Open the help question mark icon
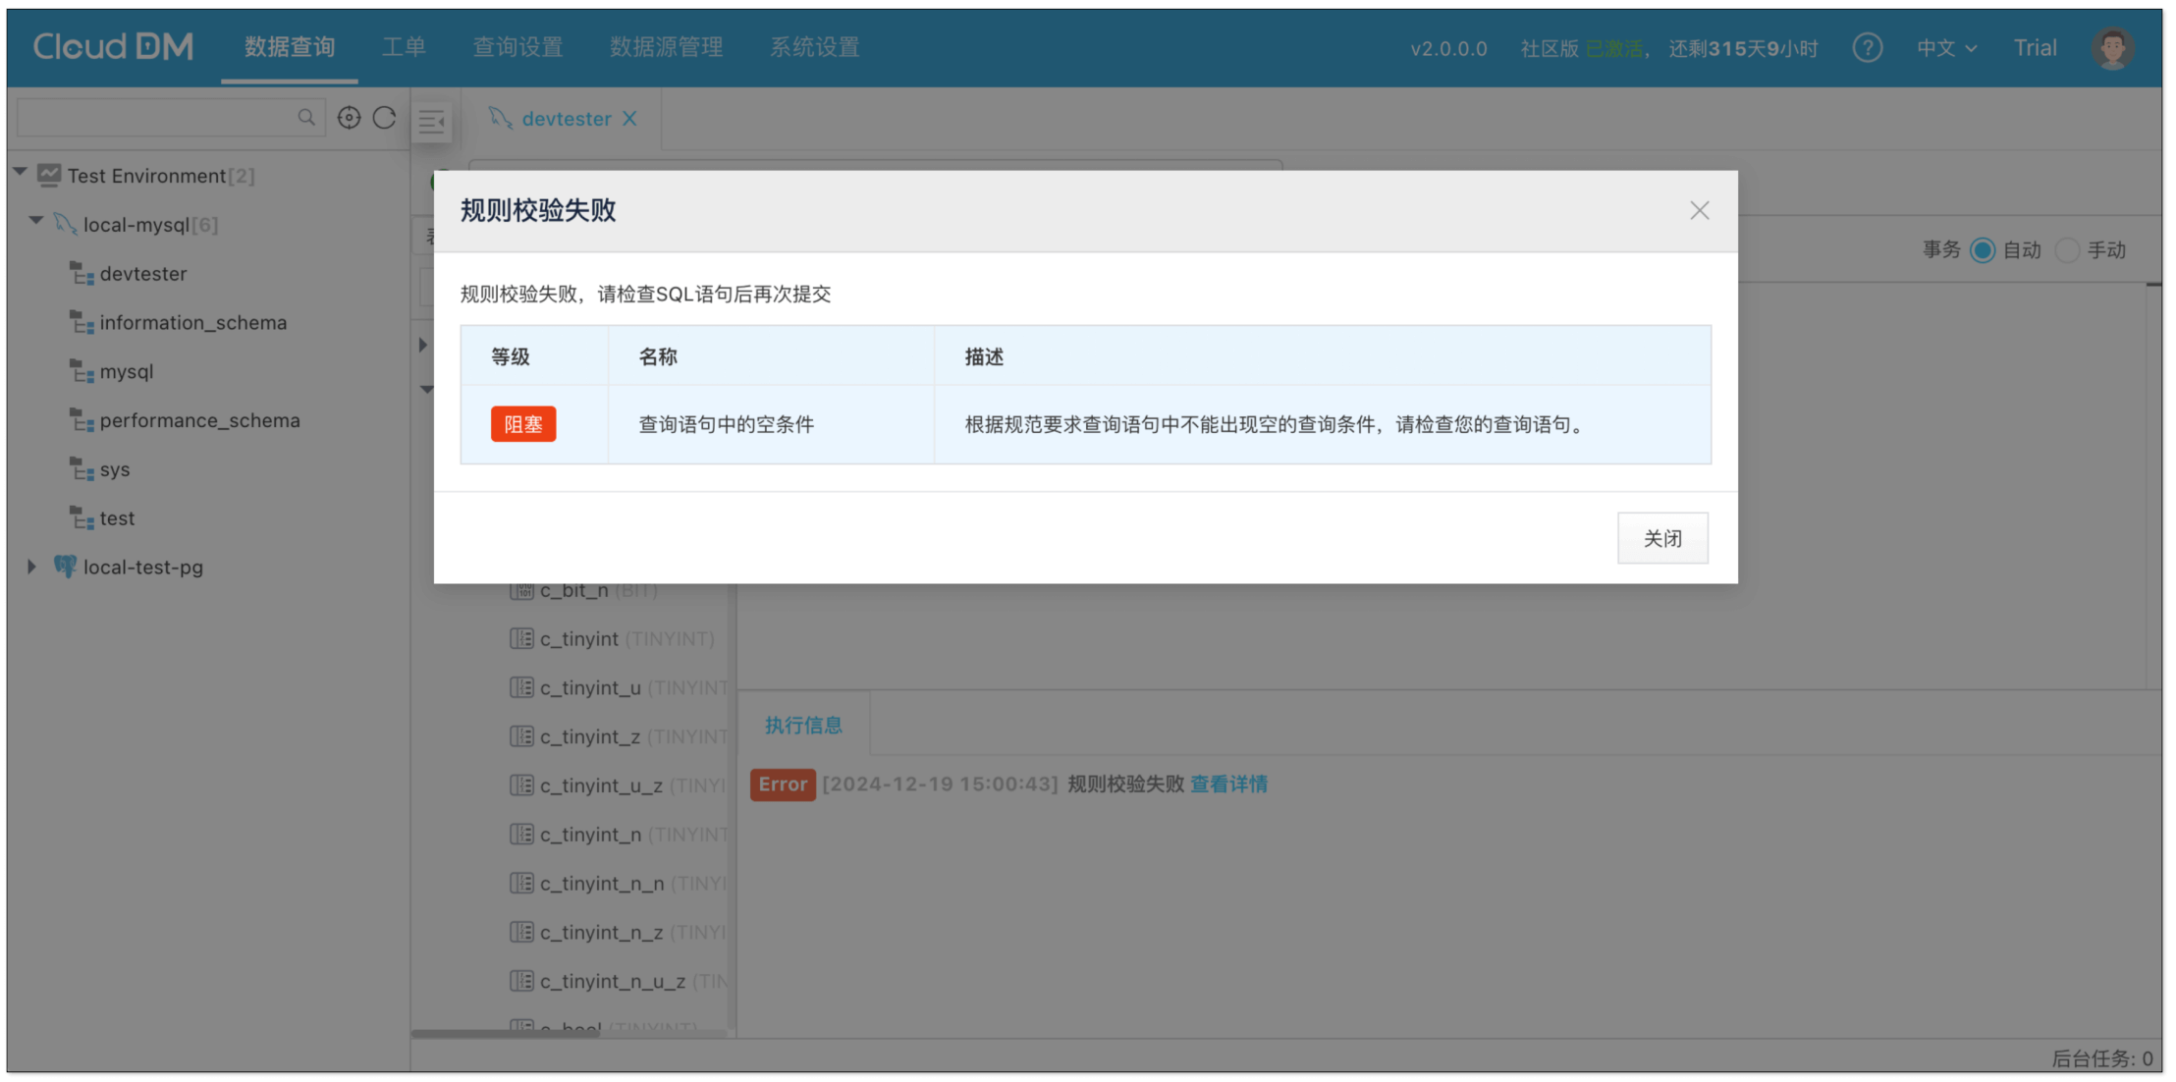The width and height of the screenshot is (2176, 1082). (1867, 48)
